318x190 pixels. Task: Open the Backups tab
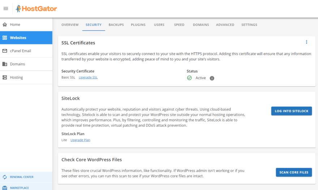click(x=116, y=25)
